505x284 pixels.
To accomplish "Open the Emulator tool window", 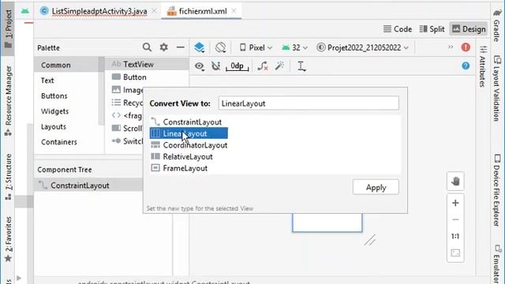I will click(497, 264).
